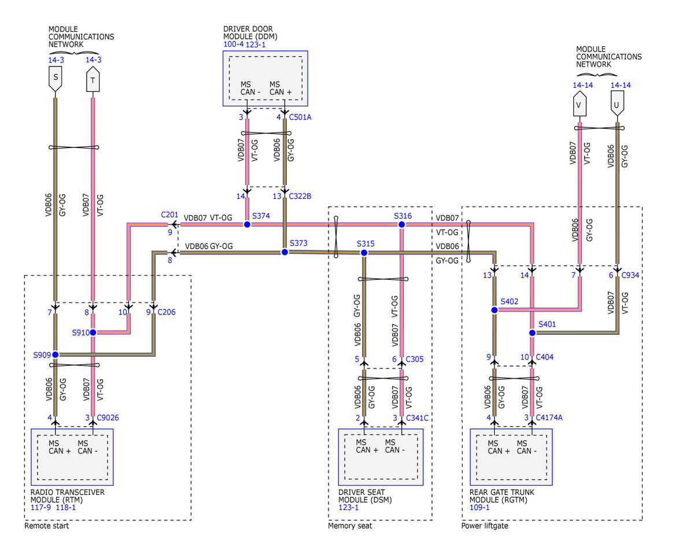Click the Driver Door Module box
694x536 pixels.
click(265, 78)
